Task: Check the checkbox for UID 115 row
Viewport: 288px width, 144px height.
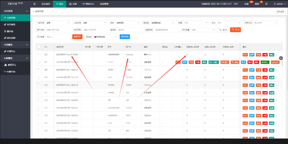Action: tap(39, 108)
